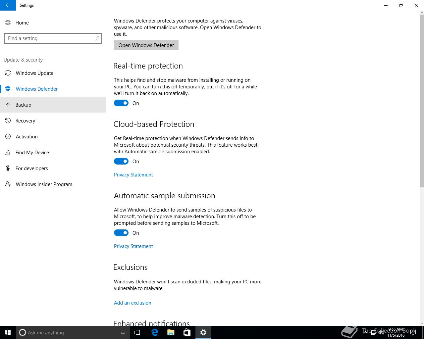424x339 pixels.
Task: Click the taskbar clock showing 9:55 AM
Action: click(396, 332)
